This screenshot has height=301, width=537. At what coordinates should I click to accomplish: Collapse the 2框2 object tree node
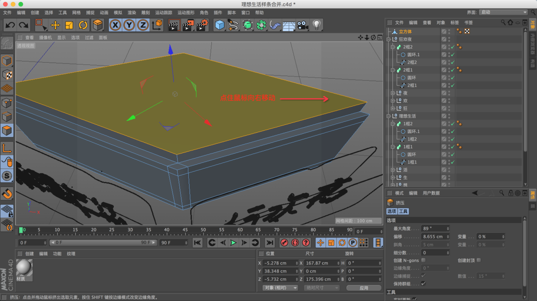[x=393, y=47]
